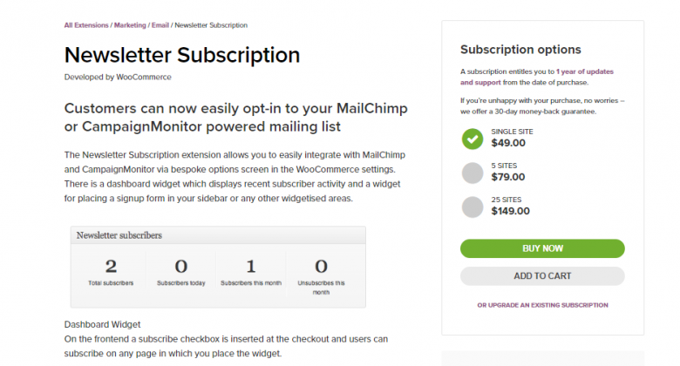
Task: Select the Single Site $49.00 option
Action: pyautogui.click(x=472, y=138)
